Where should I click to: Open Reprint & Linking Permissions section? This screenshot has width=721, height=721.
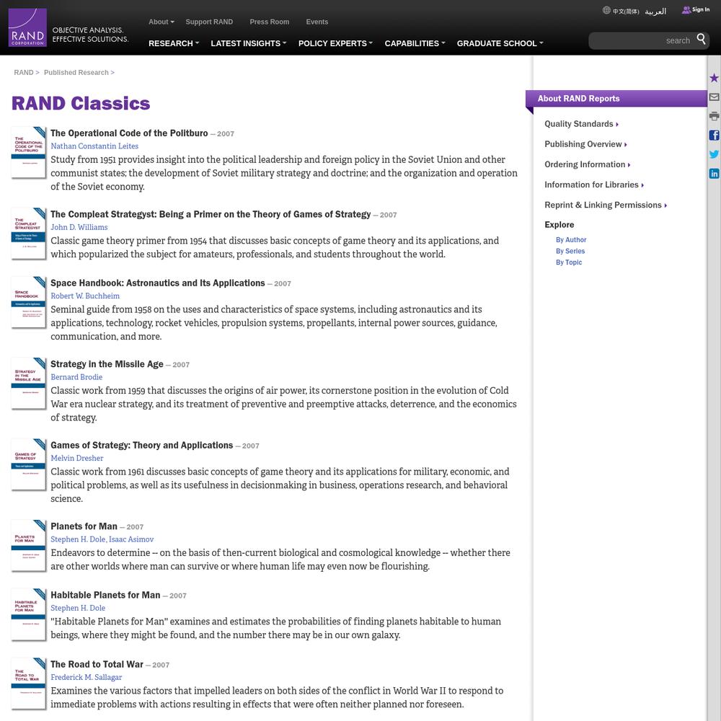point(606,205)
